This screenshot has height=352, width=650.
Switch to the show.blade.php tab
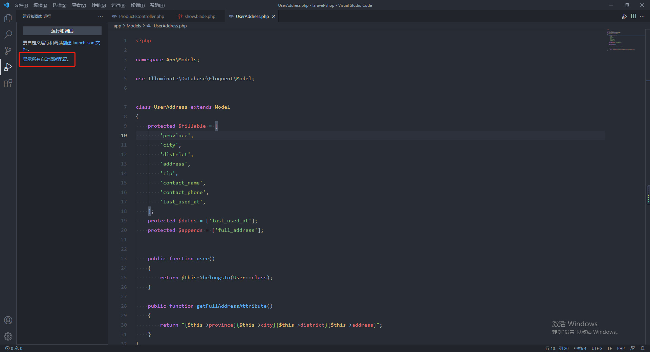pos(199,16)
